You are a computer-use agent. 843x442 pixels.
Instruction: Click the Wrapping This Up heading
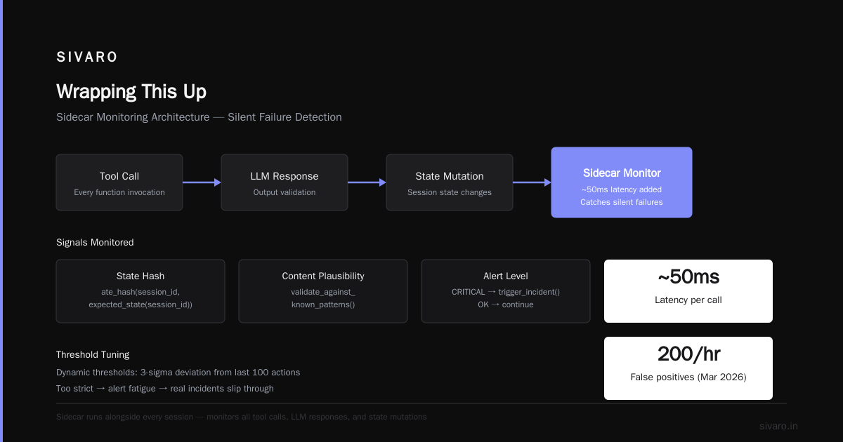click(x=131, y=92)
